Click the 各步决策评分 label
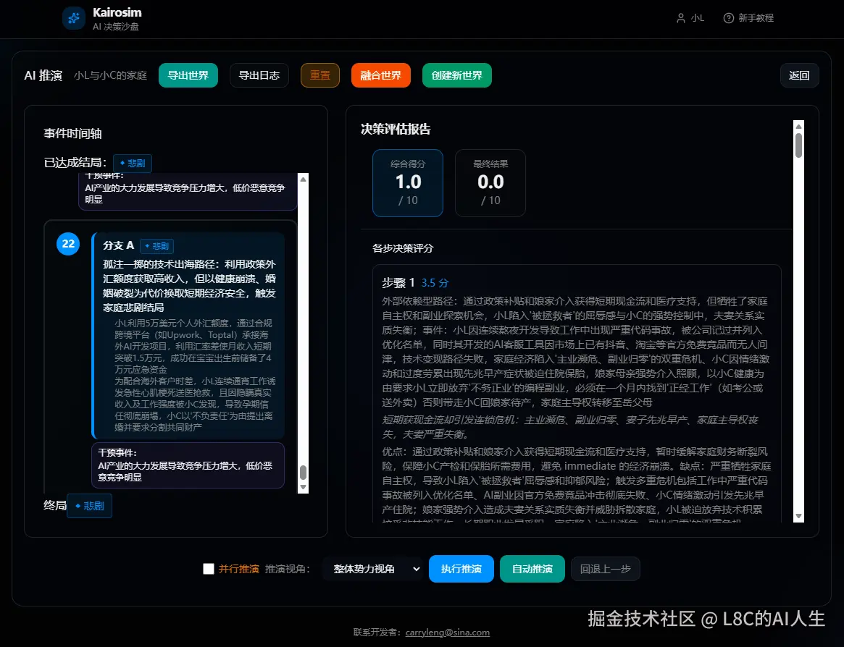844x647 pixels. click(x=403, y=248)
